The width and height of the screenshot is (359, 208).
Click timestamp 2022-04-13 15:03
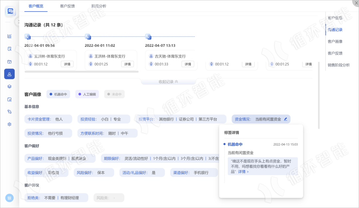click(x=286, y=145)
